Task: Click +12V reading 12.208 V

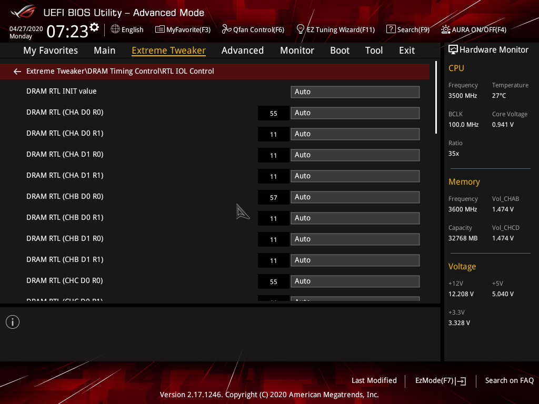Action: pos(461,294)
